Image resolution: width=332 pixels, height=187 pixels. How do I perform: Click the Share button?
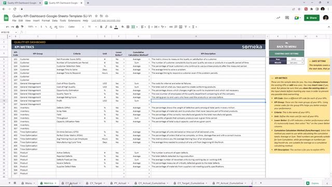click(x=312, y=18)
